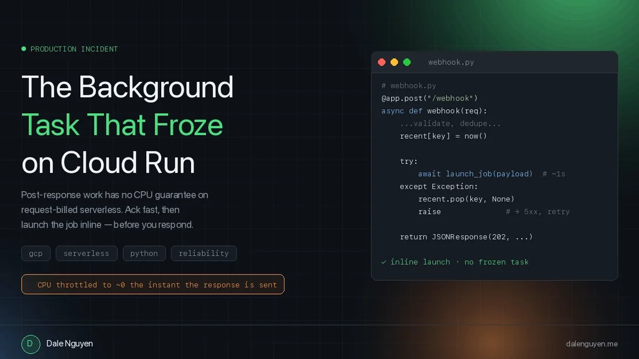Click green headline "Task That Froze"

pyautogui.click(x=122, y=125)
